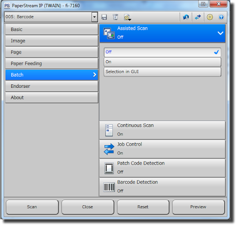Image resolution: width=240 pixels, height=229 pixels.
Task: Close the PaperStream IP window
Action: click(x=218, y=4)
